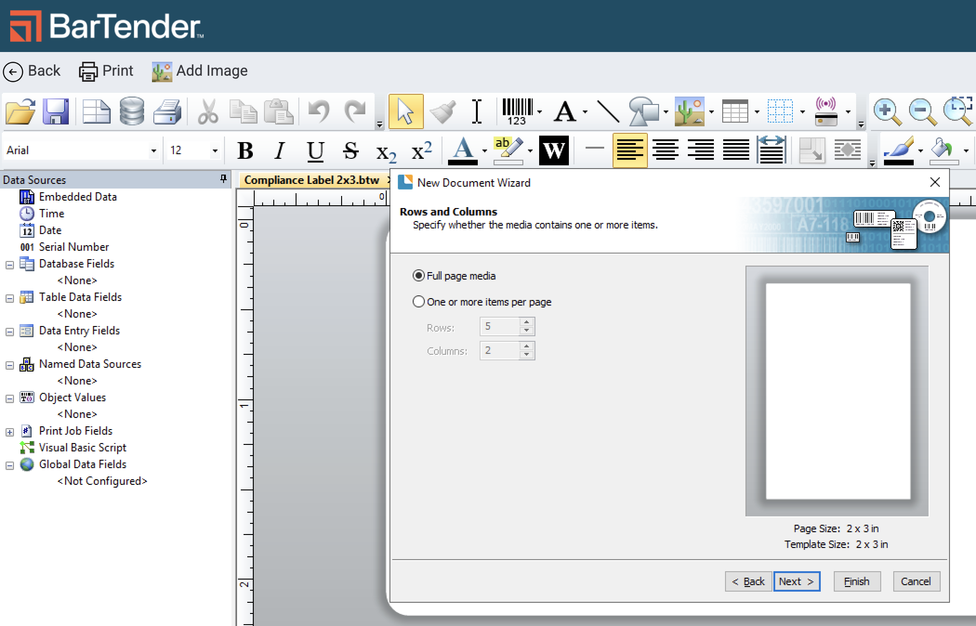Click Add Image in top bar

(200, 71)
